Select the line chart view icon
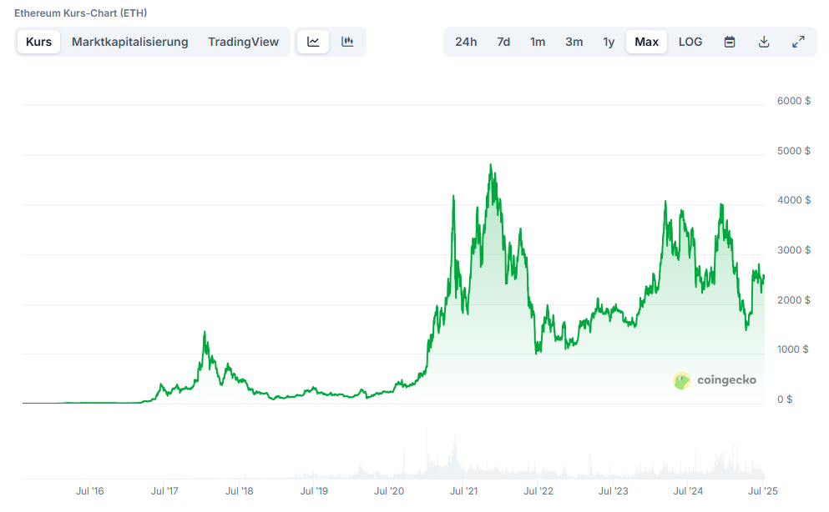The image size is (829, 512). pyautogui.click(x=313, y=42)
